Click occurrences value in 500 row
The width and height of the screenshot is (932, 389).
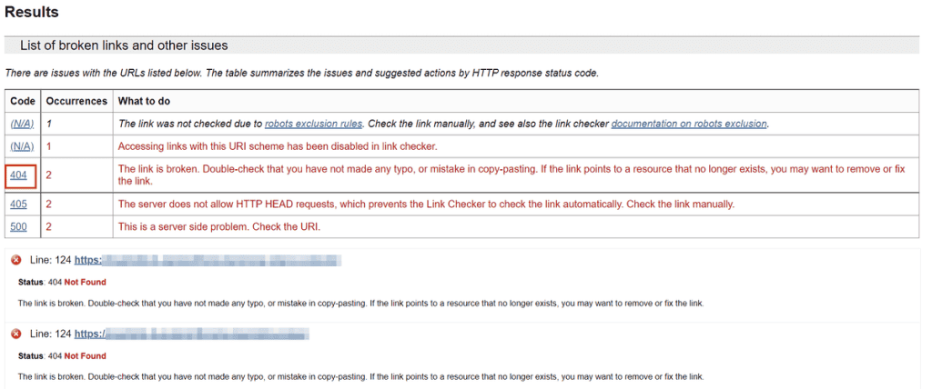49,226
